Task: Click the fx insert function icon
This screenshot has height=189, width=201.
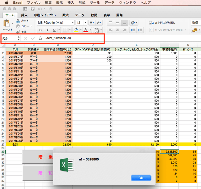Action: 40,38
